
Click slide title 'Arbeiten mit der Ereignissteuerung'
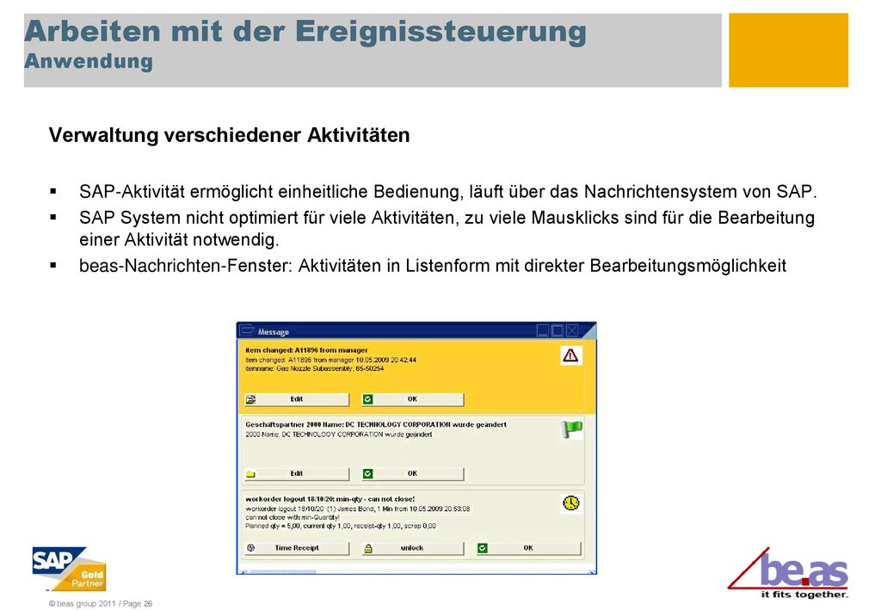point(305,31)
